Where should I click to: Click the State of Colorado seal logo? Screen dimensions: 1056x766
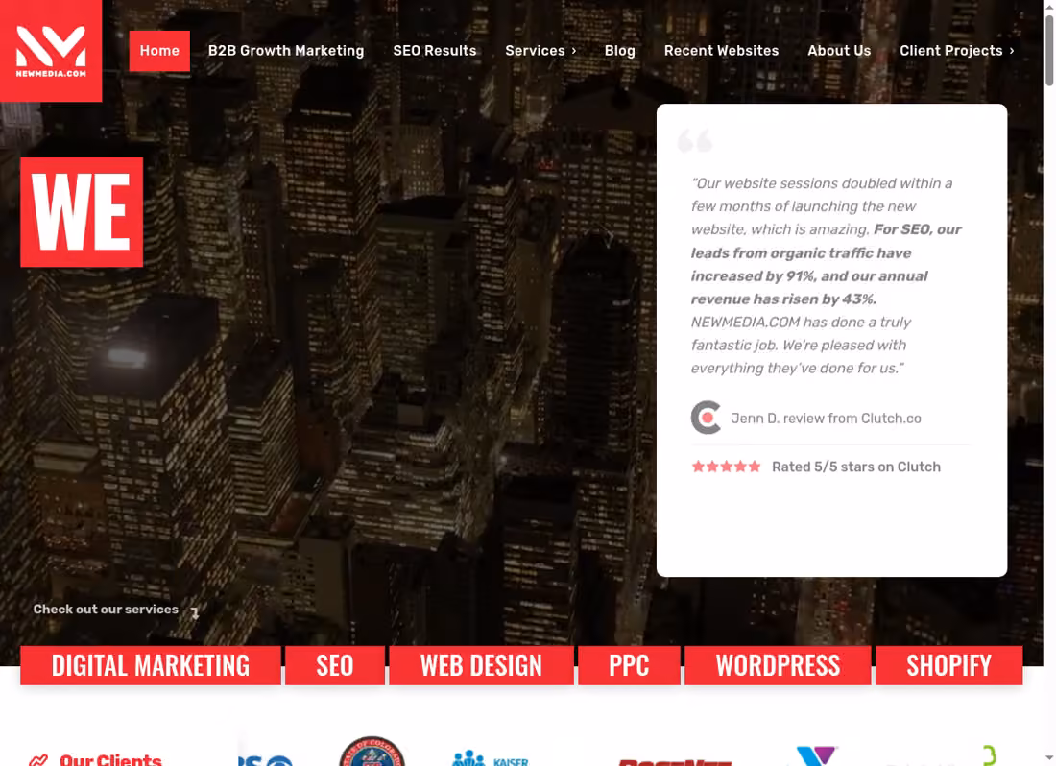click(x=372, y=752)
